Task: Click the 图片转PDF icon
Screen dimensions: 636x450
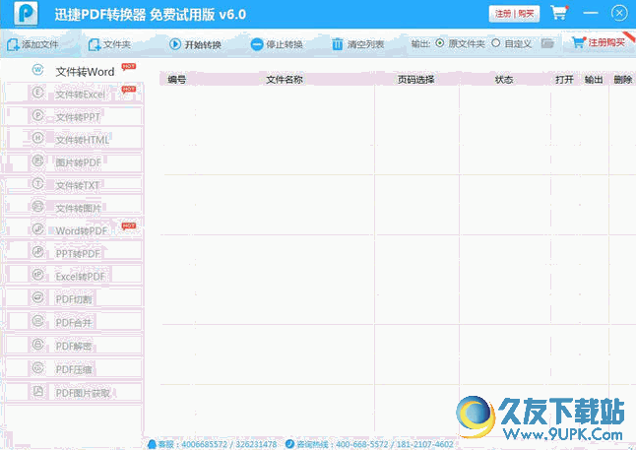Action: pos(37,161)
